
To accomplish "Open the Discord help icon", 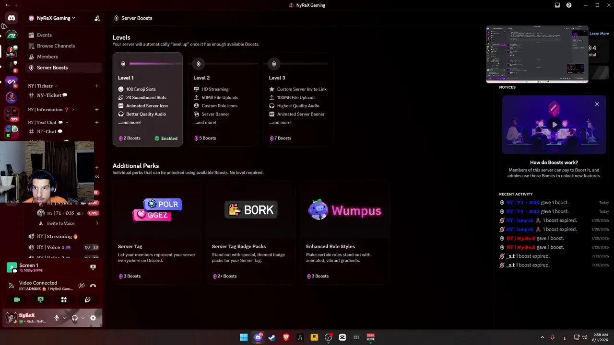I will (569, 5).
